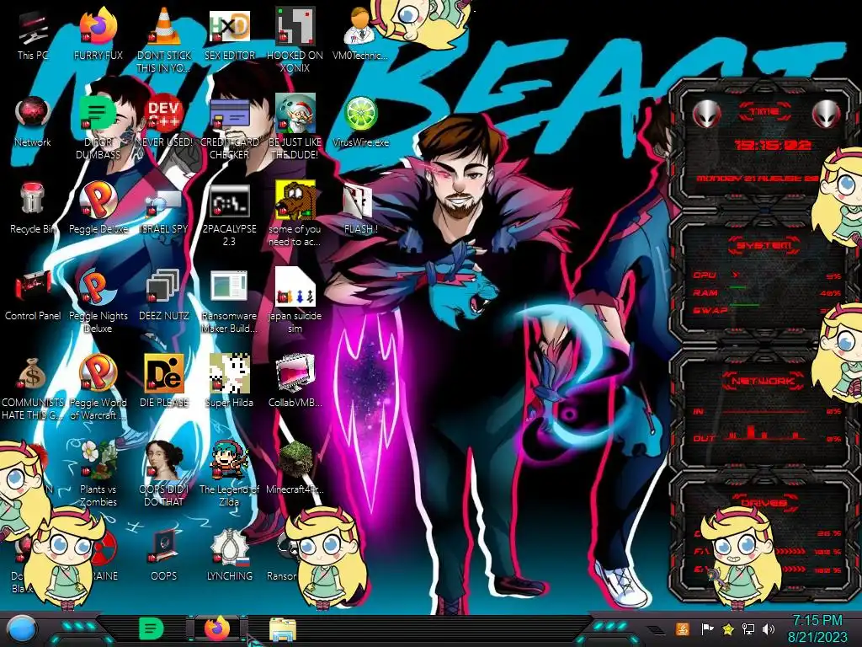Image resolution: width=862 pixels, height=647 pixels.
Task: Open the CollabVMB... monitor shortcut
Action: click(x=295, y=382)
